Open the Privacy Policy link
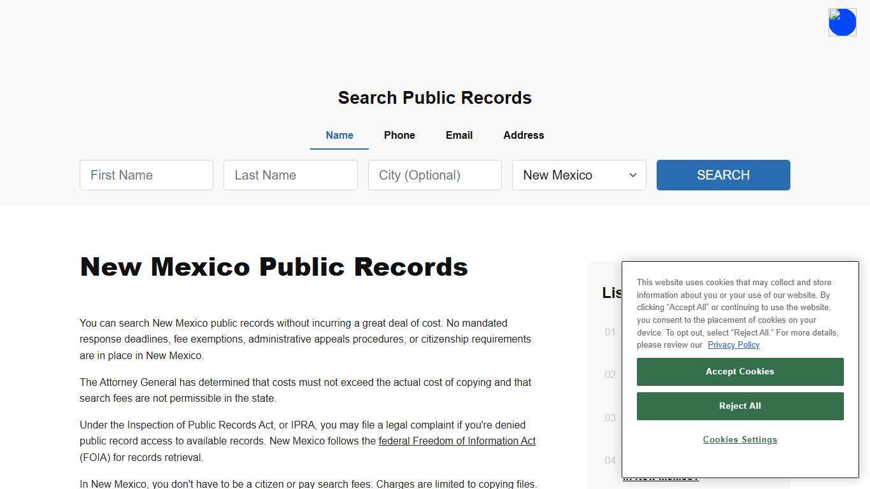The image size is (870, 489). 733,344
